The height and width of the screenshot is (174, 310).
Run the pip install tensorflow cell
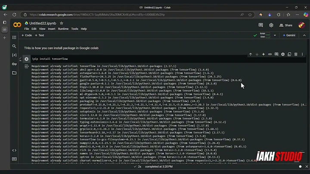coord(27,59)
